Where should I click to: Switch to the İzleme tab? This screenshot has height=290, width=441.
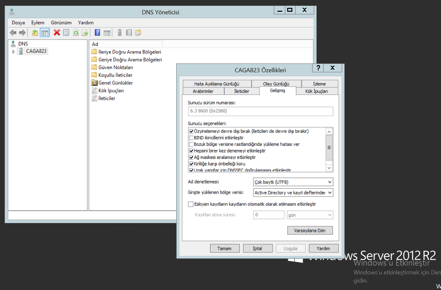(319, 84)
